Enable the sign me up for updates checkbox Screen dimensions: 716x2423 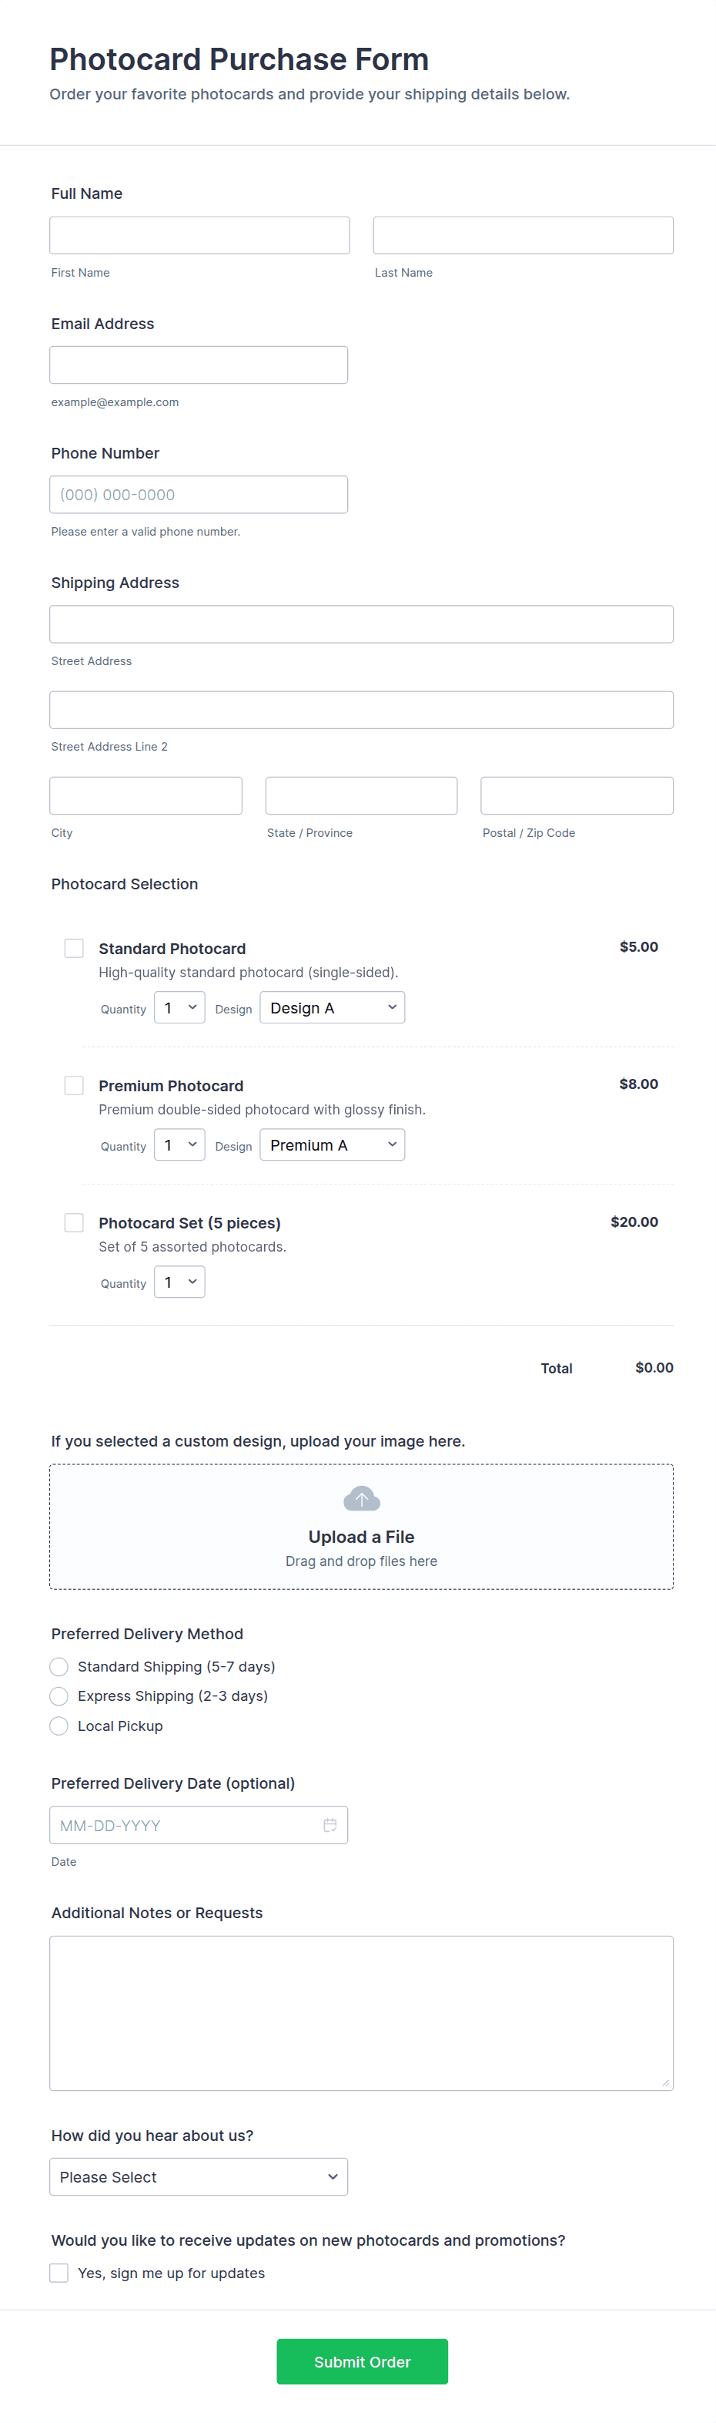tap(59, 2273)
